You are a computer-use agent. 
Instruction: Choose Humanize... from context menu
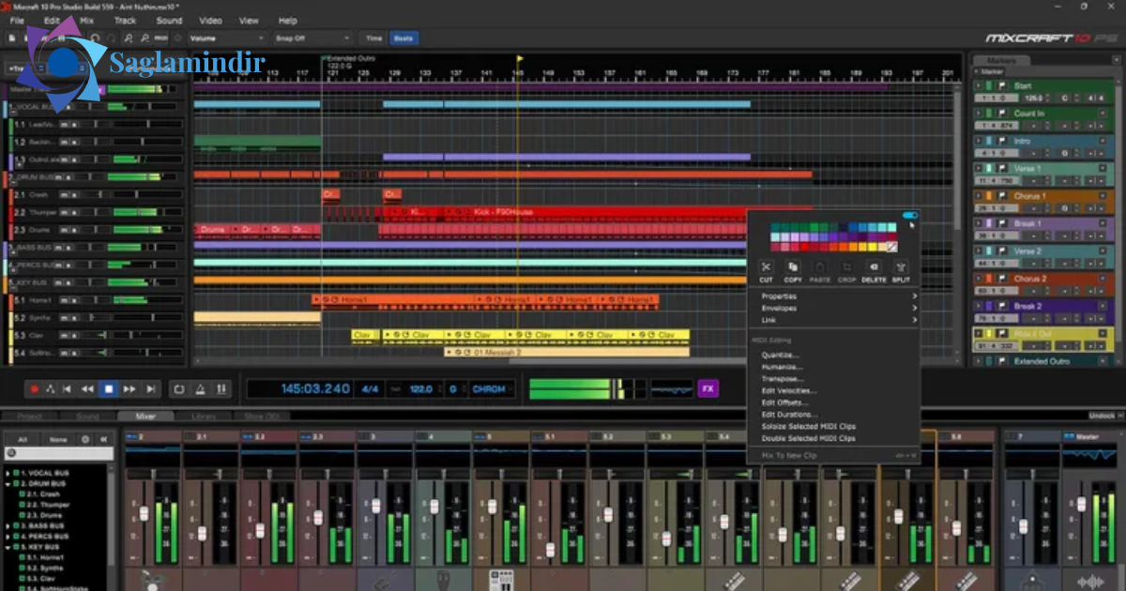781,367
